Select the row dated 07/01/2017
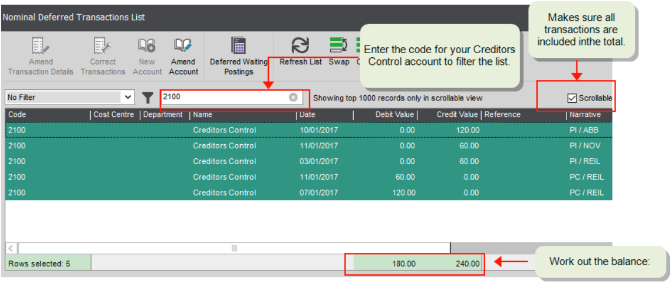 309,193
